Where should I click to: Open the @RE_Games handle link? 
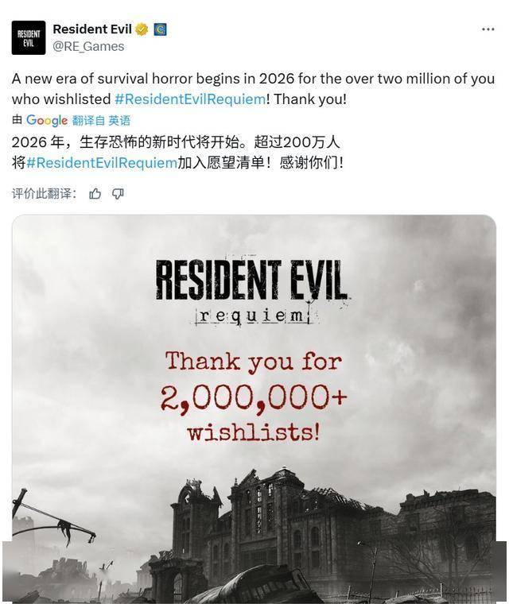(88, 47)
